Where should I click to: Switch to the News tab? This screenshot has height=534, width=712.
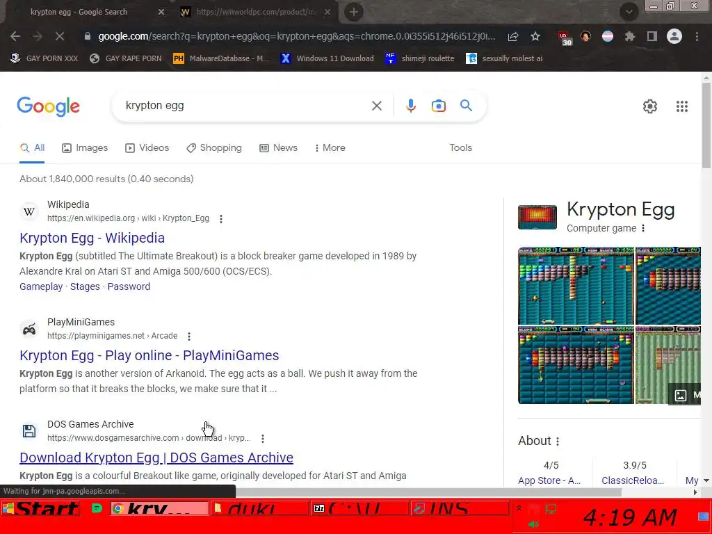click(278, 148)
